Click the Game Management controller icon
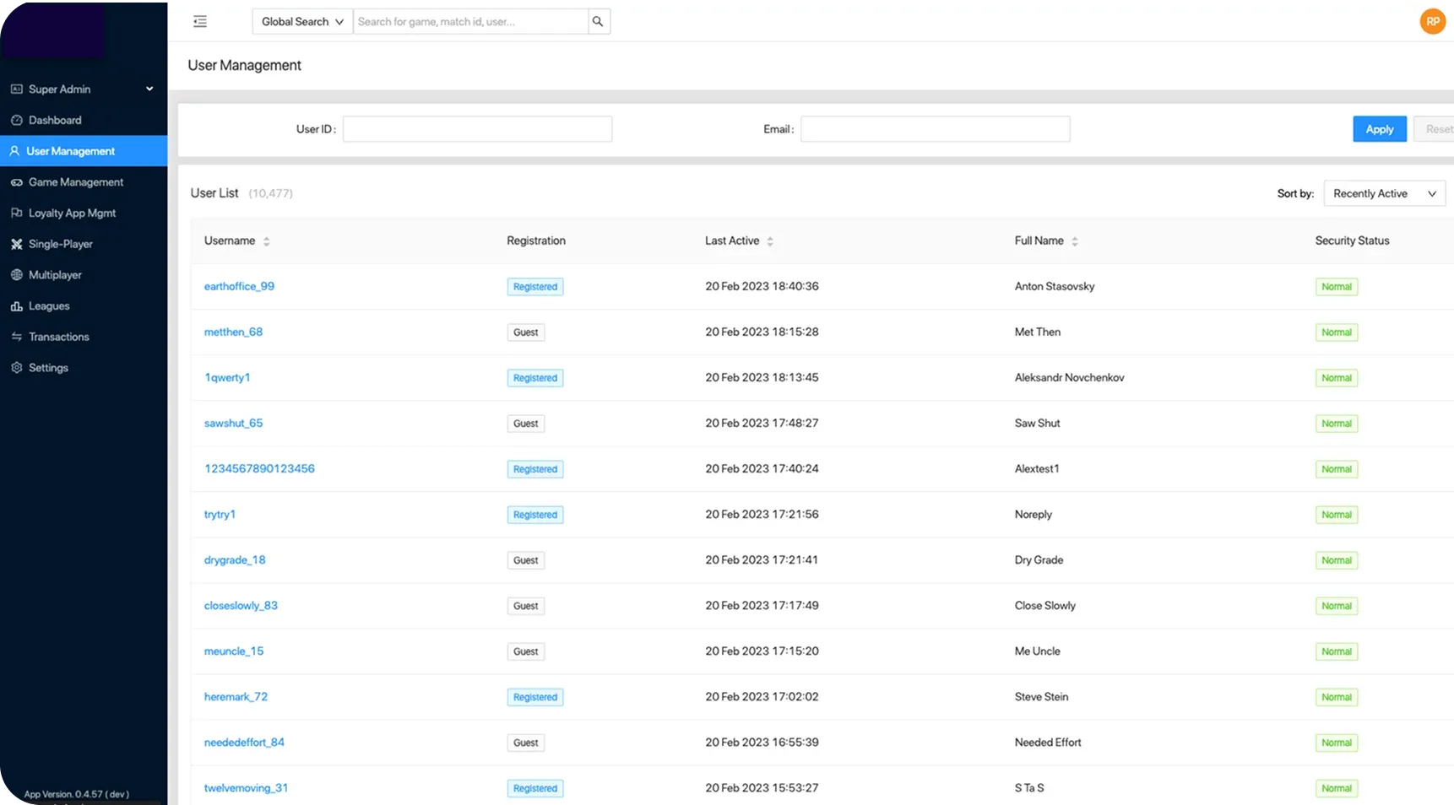The image size is (1454, 805). pos(16,182)
